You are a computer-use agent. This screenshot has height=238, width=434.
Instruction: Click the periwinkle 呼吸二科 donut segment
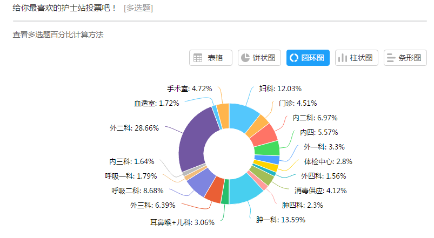pos(201,182)
